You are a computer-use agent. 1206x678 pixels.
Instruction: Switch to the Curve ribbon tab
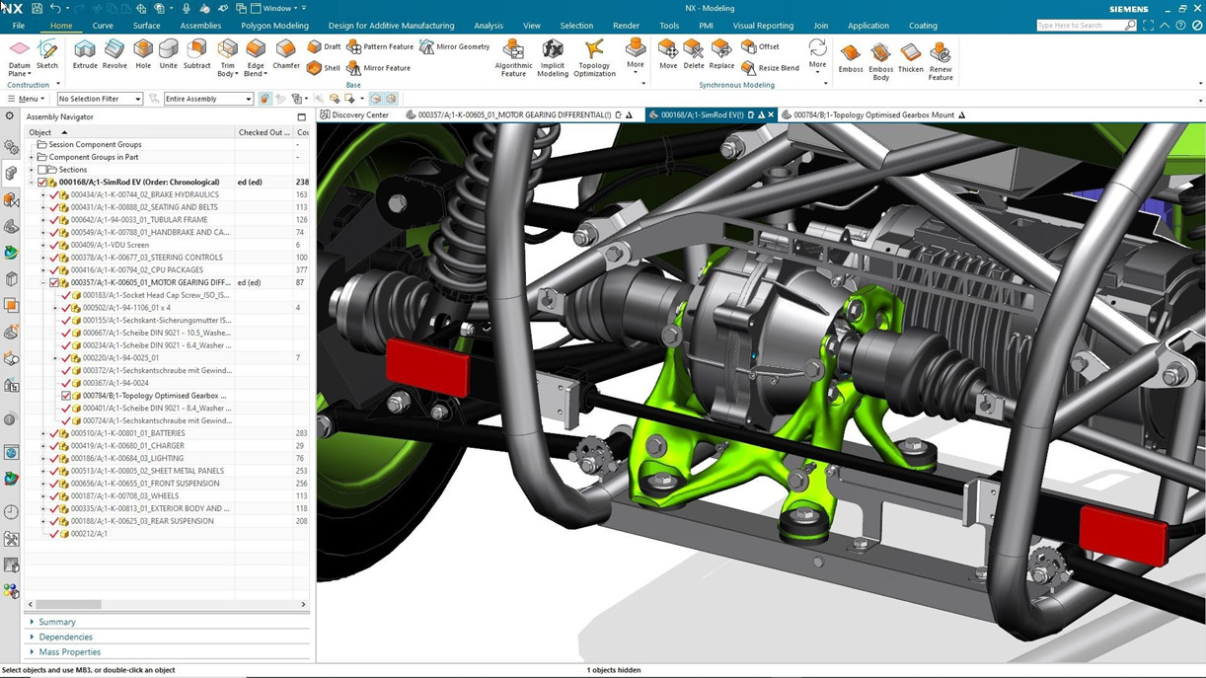tap(103, 26)
